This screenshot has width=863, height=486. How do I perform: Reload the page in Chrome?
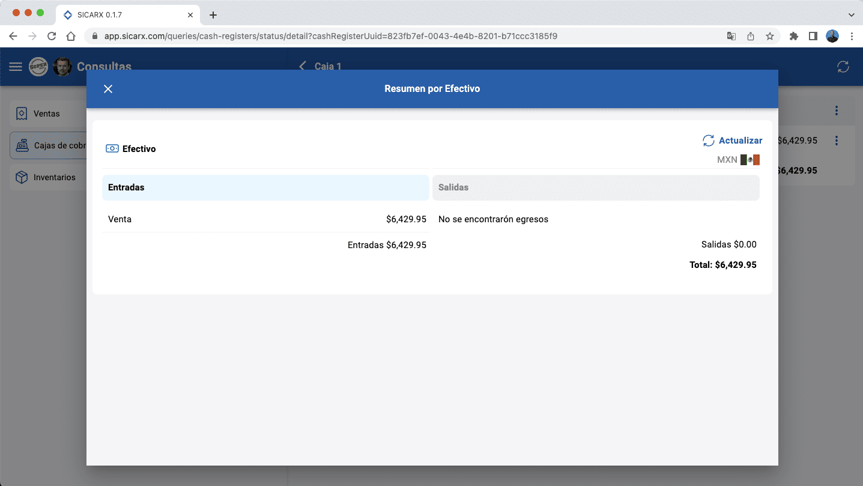coord(52,36)
